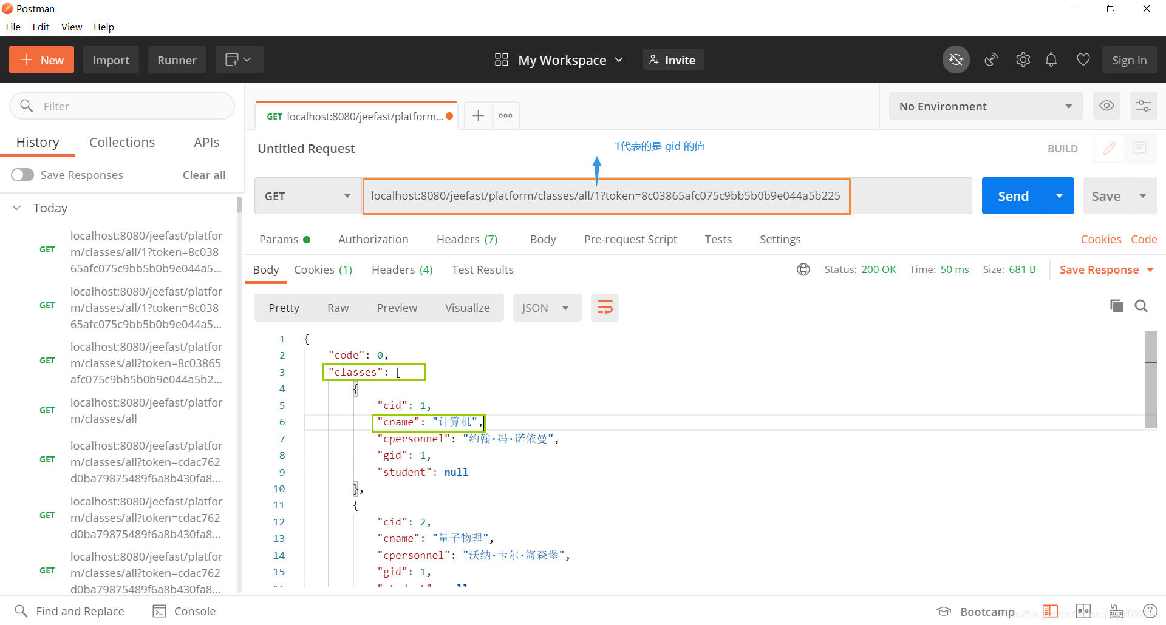Open the Pre-request Script tab
The width and height of the screenshot is (1166, 625).
pos(630,239)
